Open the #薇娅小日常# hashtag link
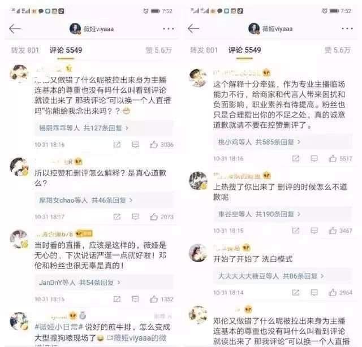This screenshot has width=362, height=347. pyautogui.click(x=59, y=327)
